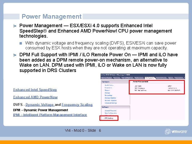Switch to the Getting Started tab
Image resolution: width=192 pixels, height=144 pixels.
tap(106, 78)
